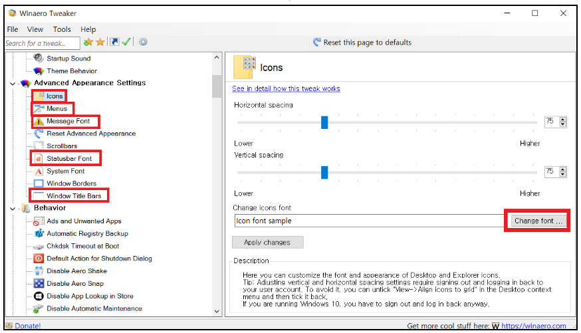
Task: Click Reset Advanced Appearance arrow icon
Action: [39, 134]
